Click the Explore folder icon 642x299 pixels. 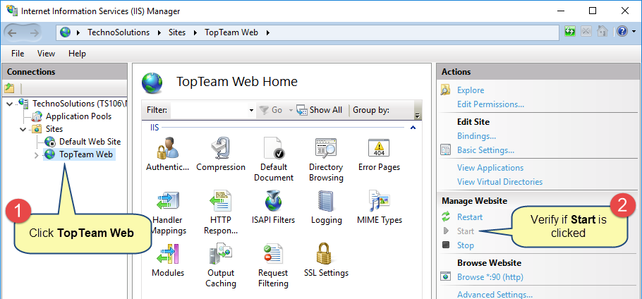(x=445, y=90)
